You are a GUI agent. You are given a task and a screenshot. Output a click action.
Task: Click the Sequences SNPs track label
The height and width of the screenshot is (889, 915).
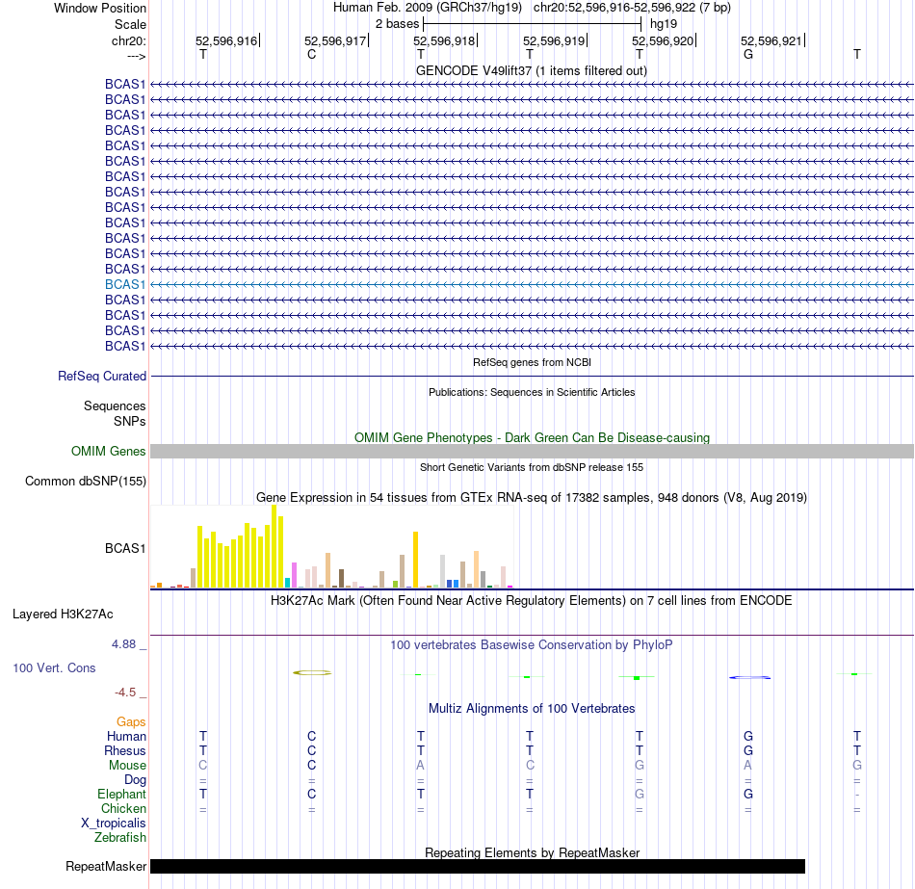click(115, 413)
